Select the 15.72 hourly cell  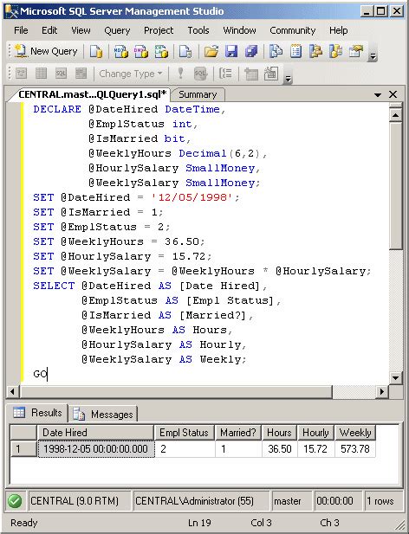click(x=315, y=449)
